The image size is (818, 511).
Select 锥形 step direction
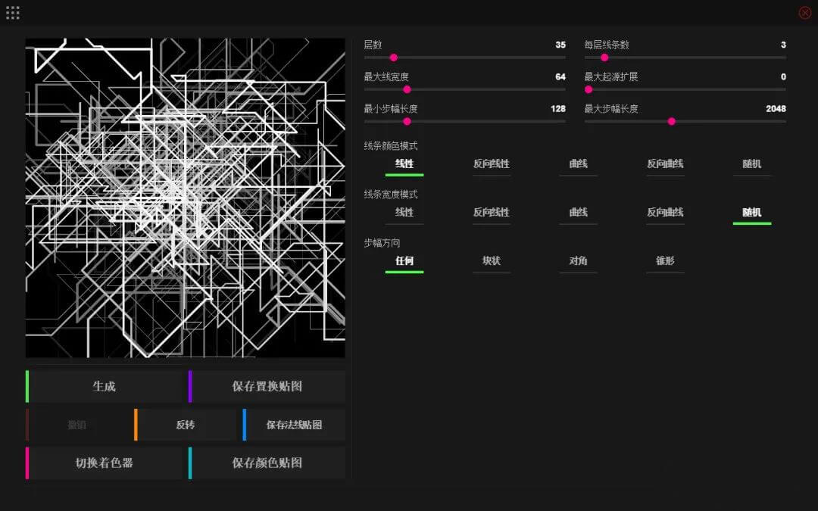(x=665, y=261)
